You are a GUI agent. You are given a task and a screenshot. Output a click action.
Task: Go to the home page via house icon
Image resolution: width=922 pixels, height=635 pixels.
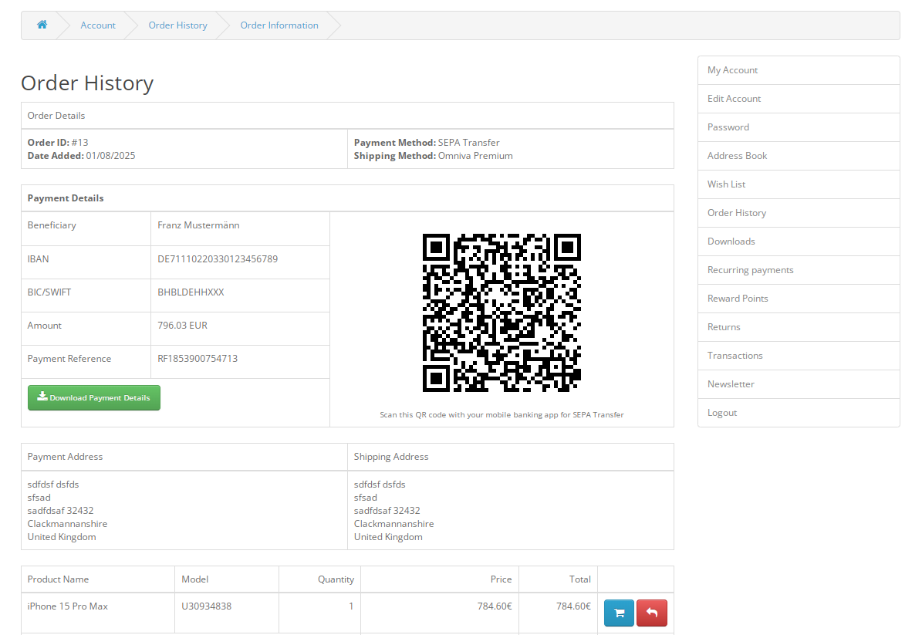42,25
